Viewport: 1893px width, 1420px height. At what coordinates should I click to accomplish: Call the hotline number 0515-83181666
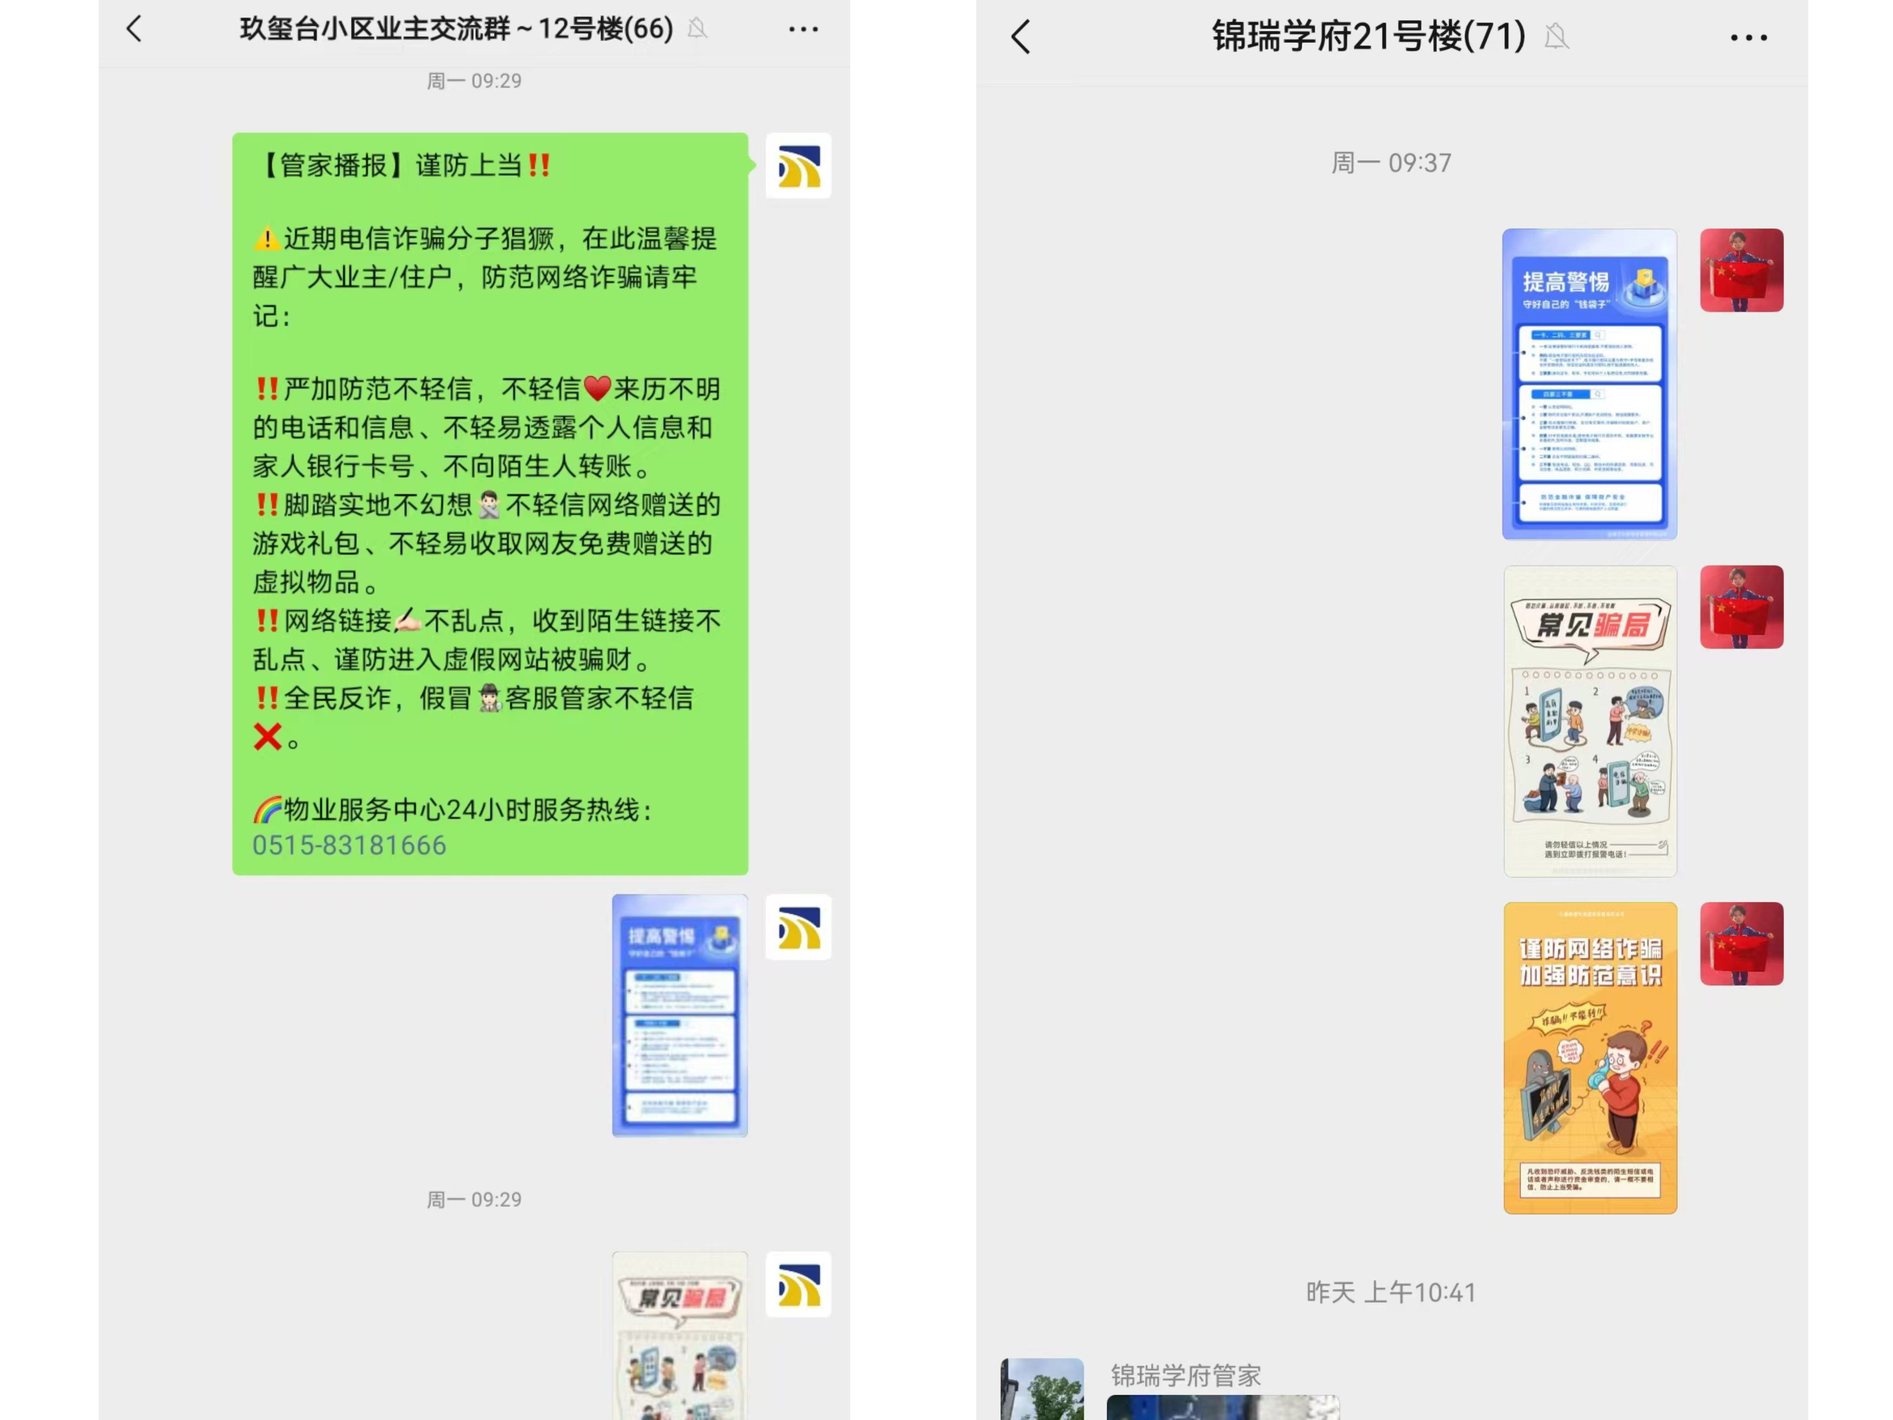tap(349, 845)
